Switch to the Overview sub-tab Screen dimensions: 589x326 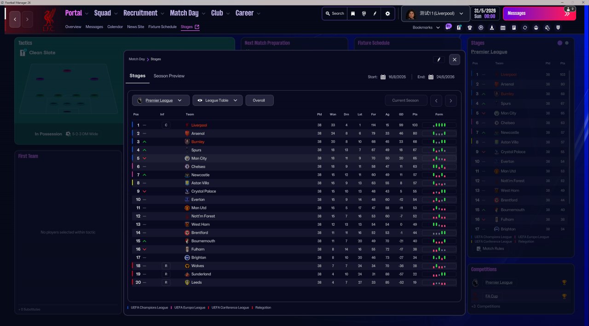tap(73, 27)
